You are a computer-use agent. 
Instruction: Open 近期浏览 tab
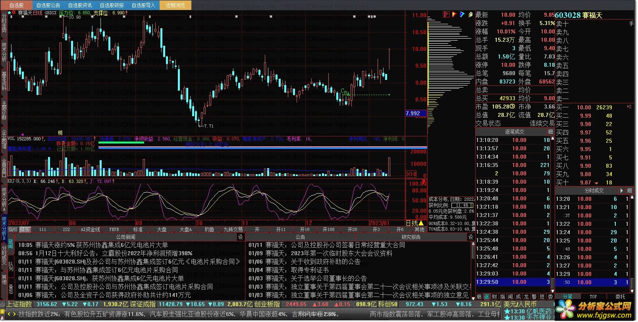click(x=175, y=5)
